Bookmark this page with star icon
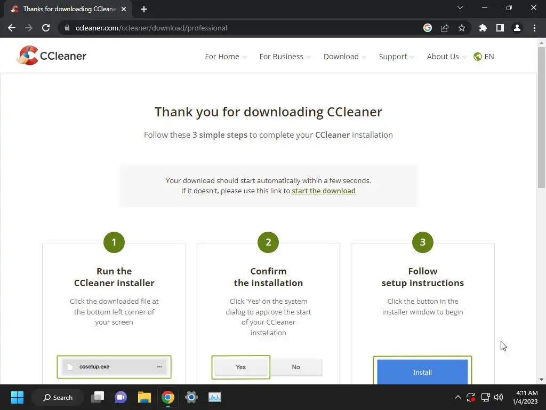 click(462, 28)
